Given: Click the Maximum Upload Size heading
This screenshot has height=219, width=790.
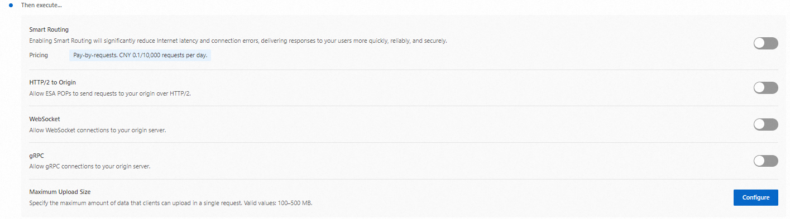Looking at the screenshot, I should 60,192.
